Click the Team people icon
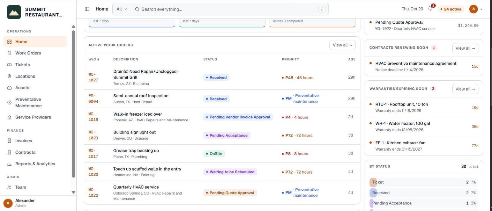The image size is (492, 211). (x=9, y=187)
